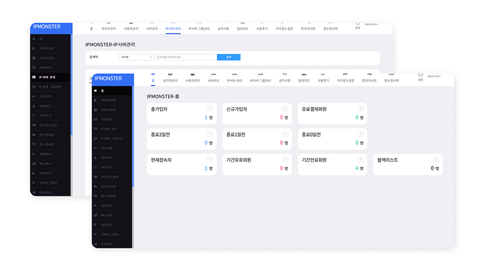Open the 서버명 search-type dropdown
485x271 pixels.
pos(136,57)
